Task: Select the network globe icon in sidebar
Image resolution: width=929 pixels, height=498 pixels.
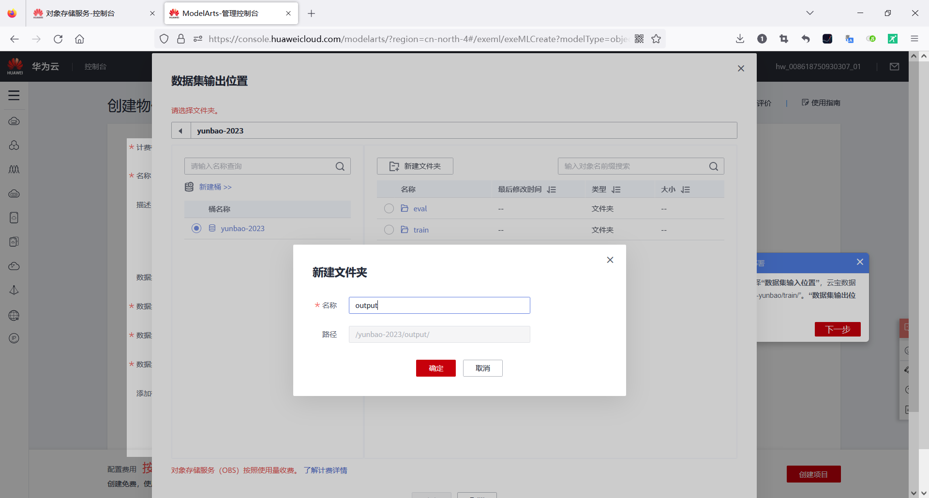Action: [14, 315]
